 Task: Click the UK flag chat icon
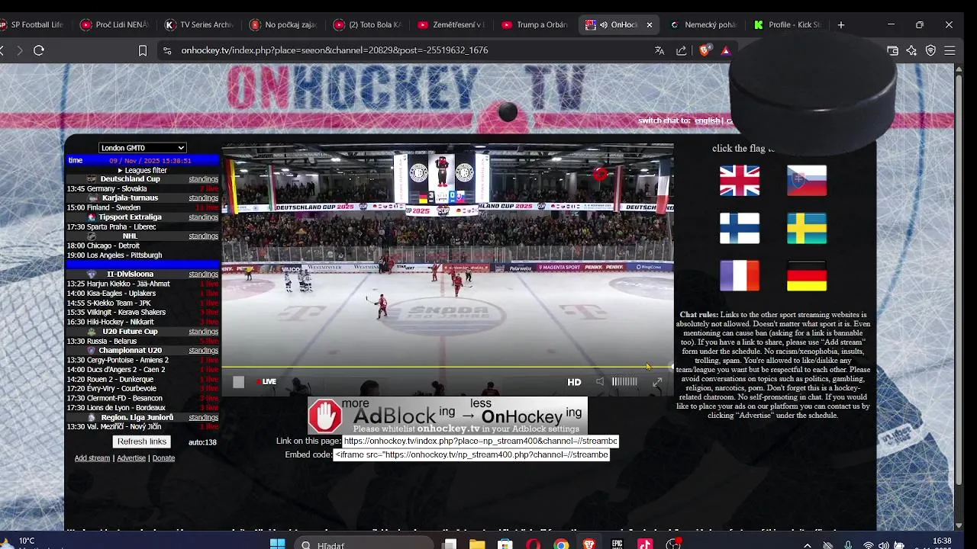tap(740, 181)
